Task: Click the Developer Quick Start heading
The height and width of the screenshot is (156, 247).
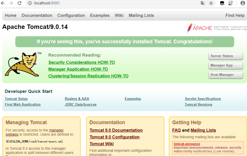Action: pyautogui.click(x=28, y=91)
